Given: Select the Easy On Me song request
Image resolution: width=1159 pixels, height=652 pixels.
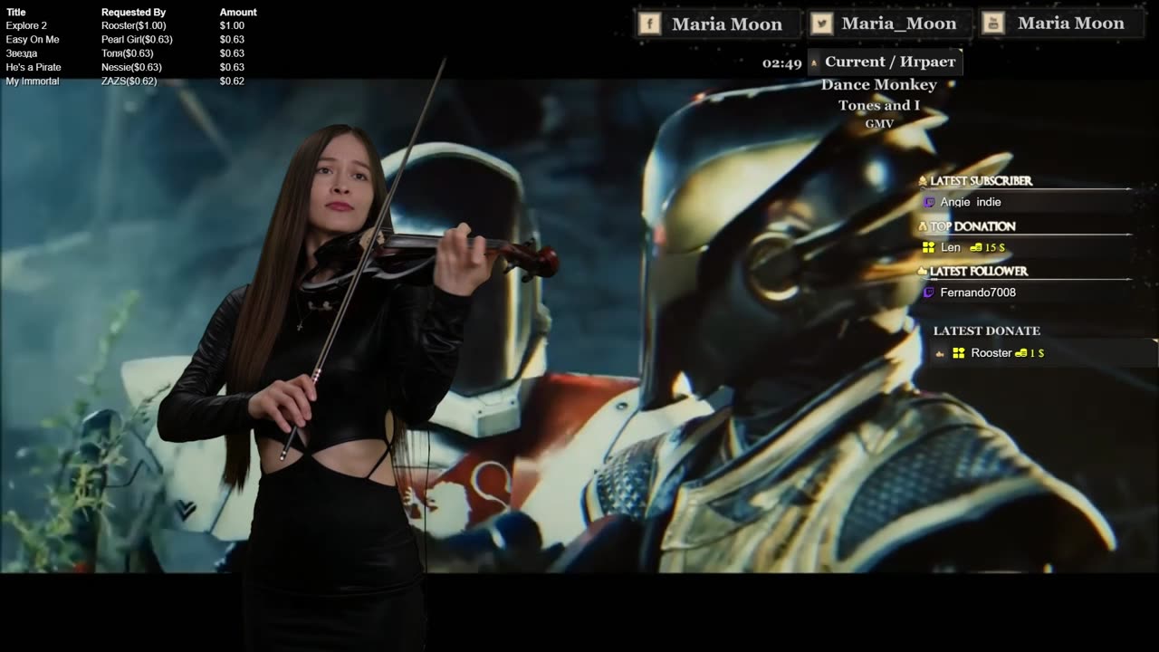Looking at the screenshot, I should click(x=33, y=40).
